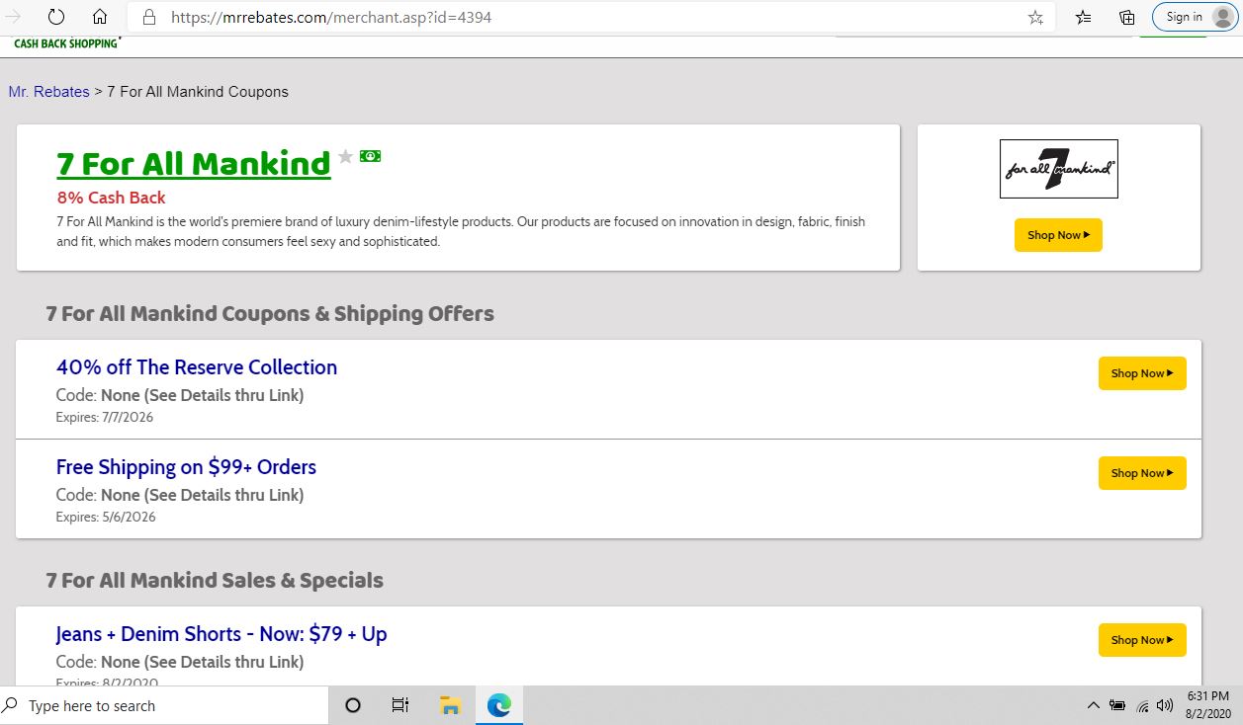Open File Explorer from the taskbar

coord(450,705)
